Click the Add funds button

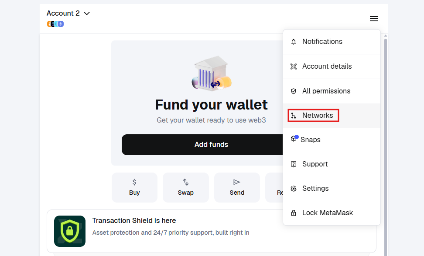(x=212, y=144)
